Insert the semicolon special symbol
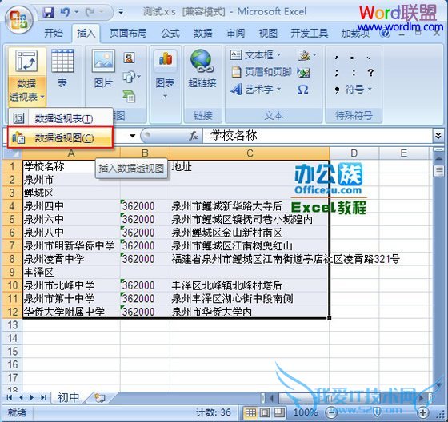 click(337, 73)
